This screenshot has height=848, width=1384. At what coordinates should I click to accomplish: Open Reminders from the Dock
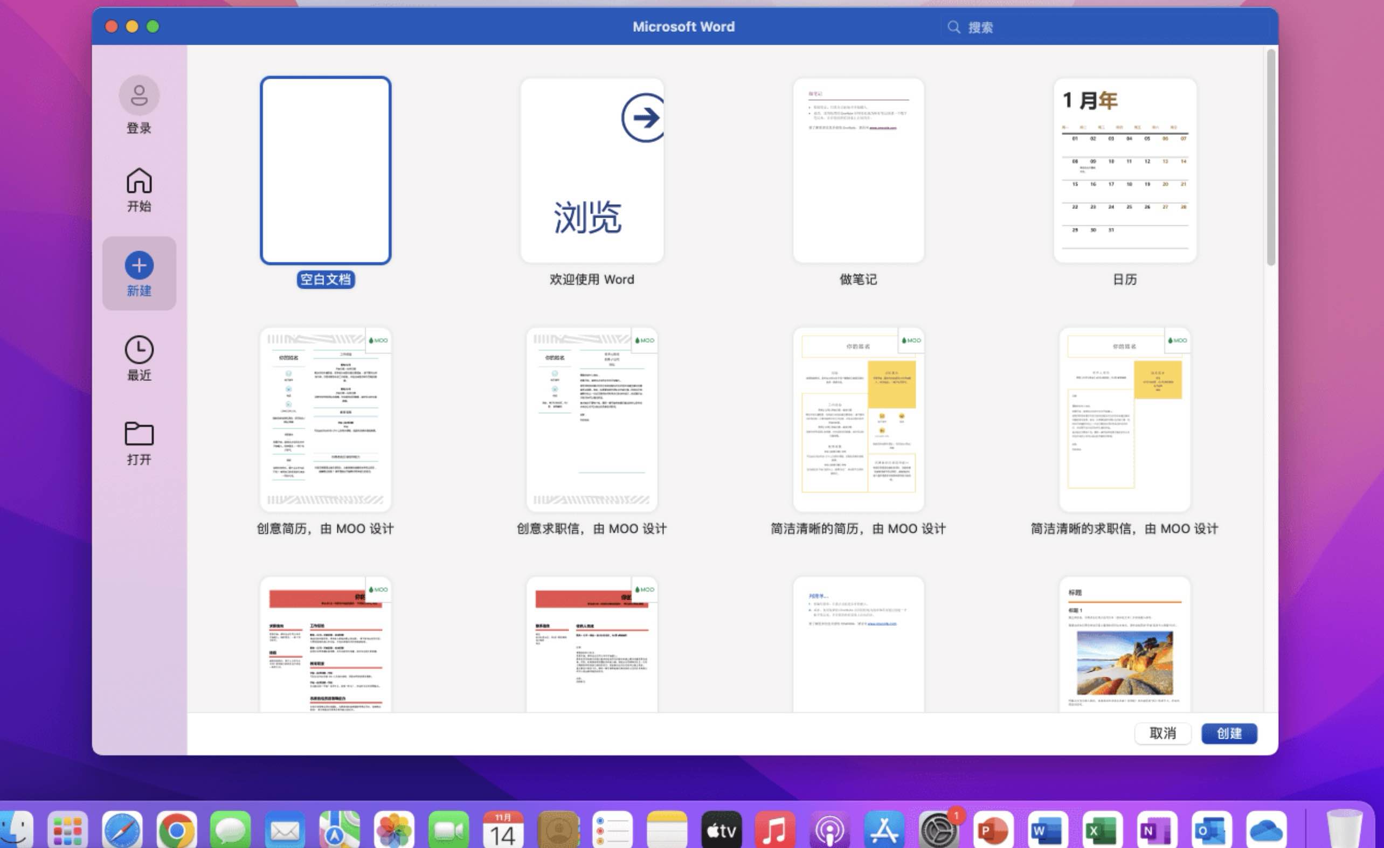[x=612, y=830]
